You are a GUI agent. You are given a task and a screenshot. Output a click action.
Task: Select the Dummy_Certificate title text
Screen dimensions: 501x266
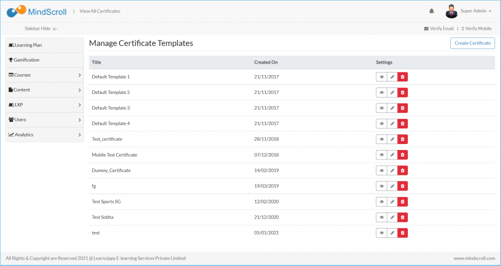click(111, 170)
